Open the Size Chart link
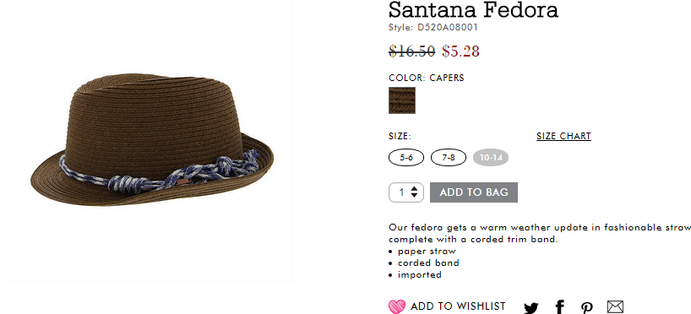The width and height of the screenshot is (691, 314). (x=563, y=136)
